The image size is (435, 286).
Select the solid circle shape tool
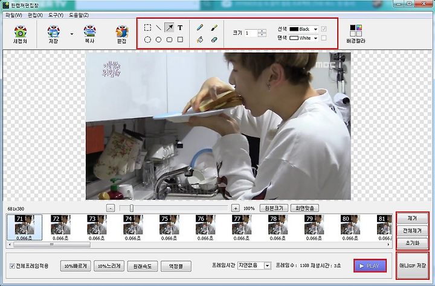pos(158,40)
